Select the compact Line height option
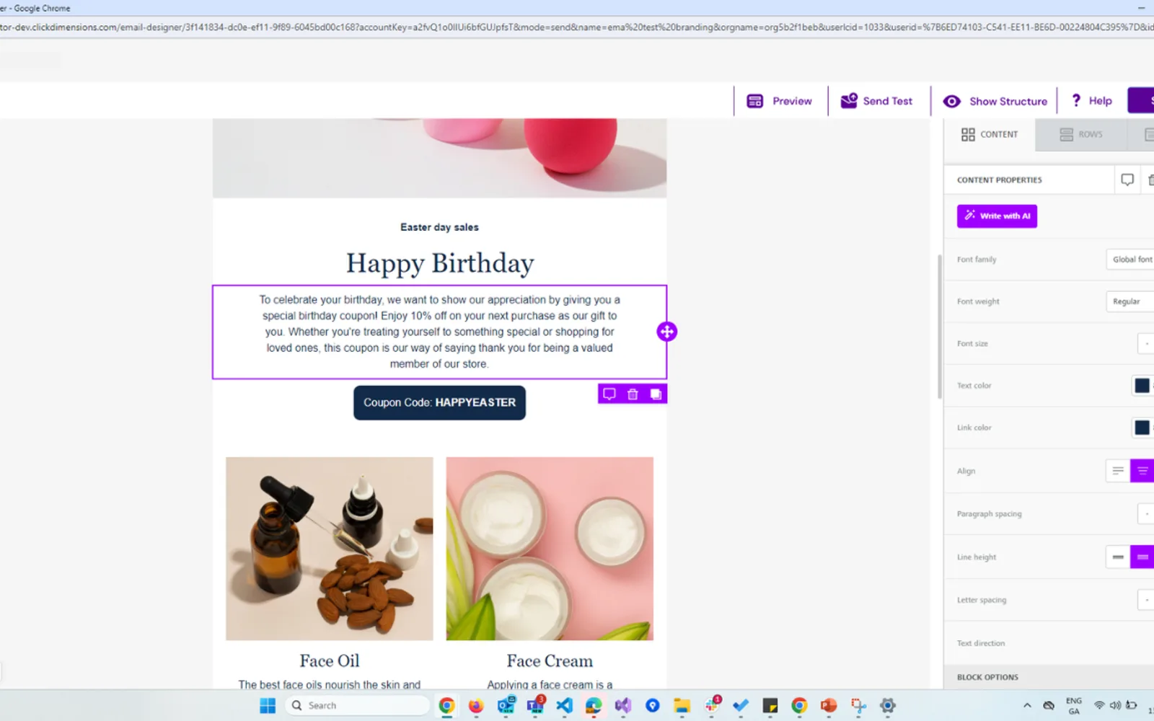Screen dimensions: 1154x721 [x=1118, y=557]
